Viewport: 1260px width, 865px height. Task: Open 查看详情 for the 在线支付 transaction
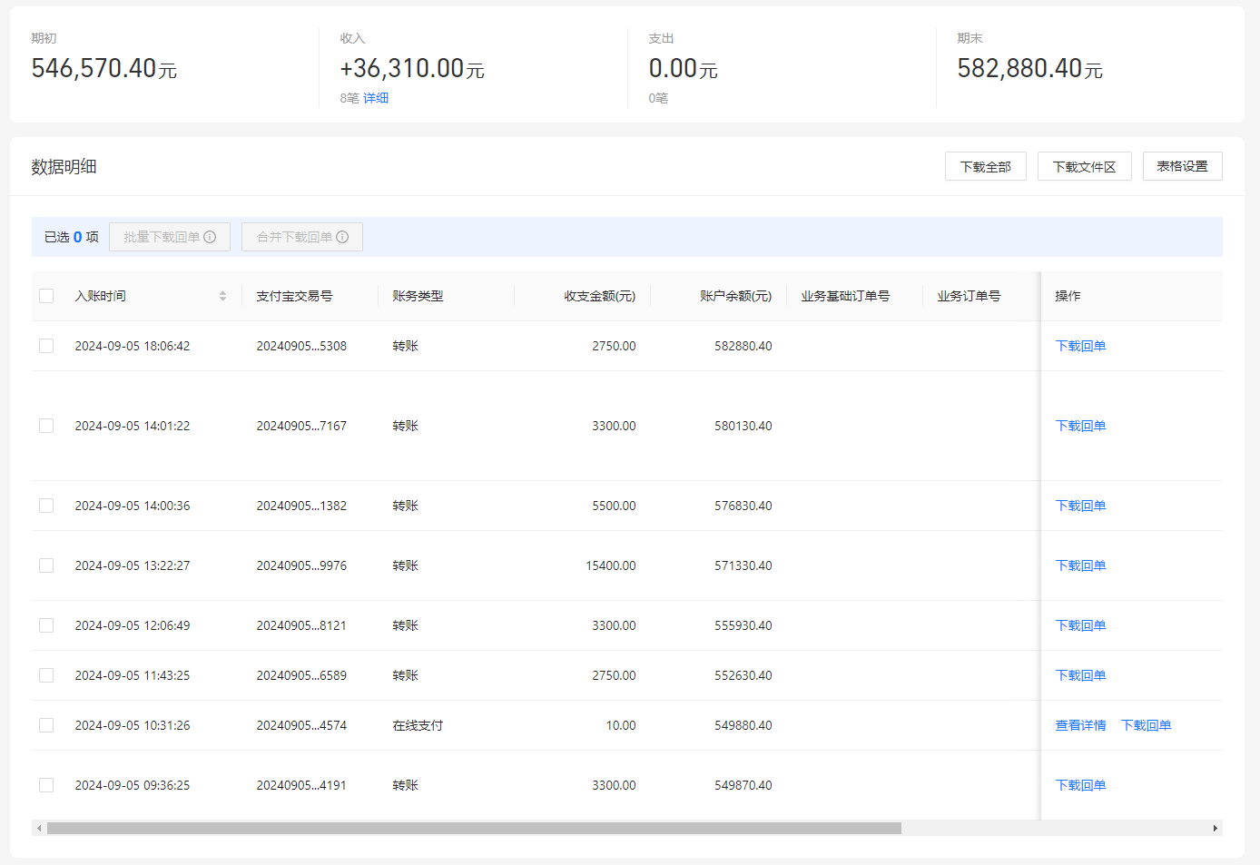tap(1080, 725)
